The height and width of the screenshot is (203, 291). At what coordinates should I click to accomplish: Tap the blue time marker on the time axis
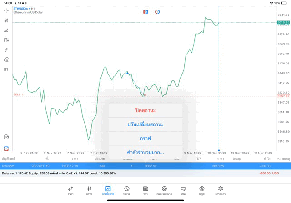tap(219, 149)
